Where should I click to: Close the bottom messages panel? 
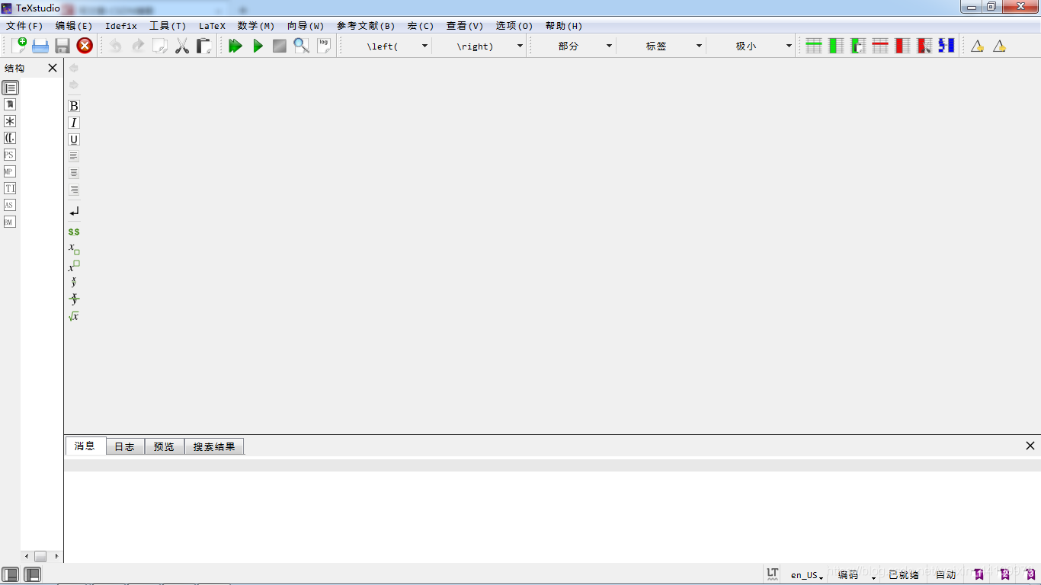click(x=1030, y=446)
